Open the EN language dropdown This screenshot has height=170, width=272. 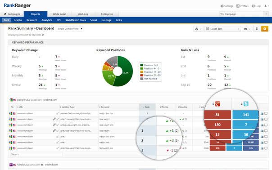click(x=247, y=29)
